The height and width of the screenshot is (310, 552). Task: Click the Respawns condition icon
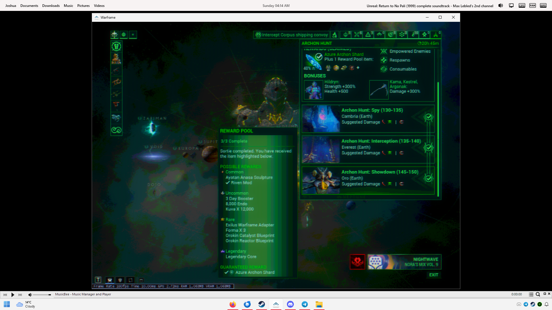click(x=384, y=60)
